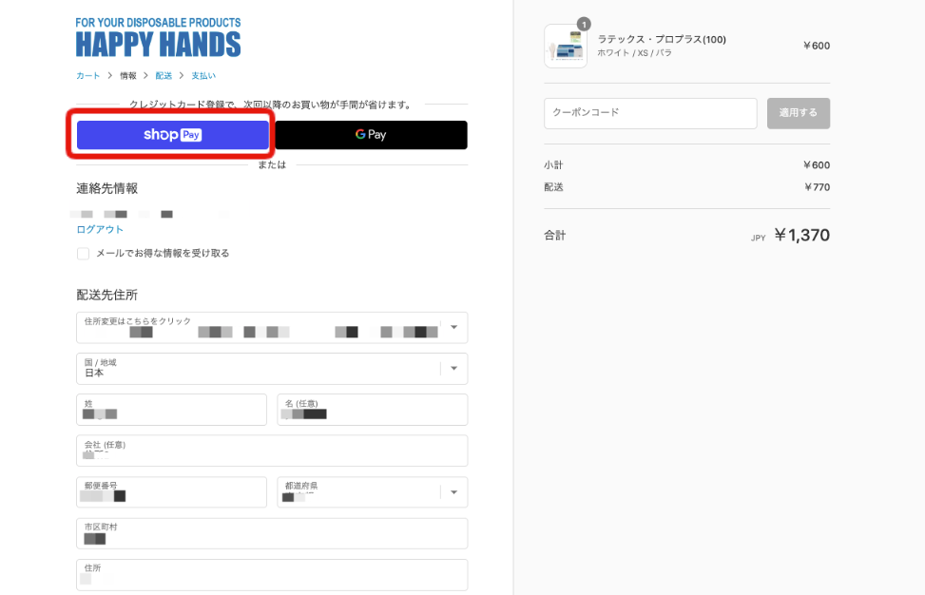Go back to the カート breadcrumb
925x595 pixels.
[87, 75]
